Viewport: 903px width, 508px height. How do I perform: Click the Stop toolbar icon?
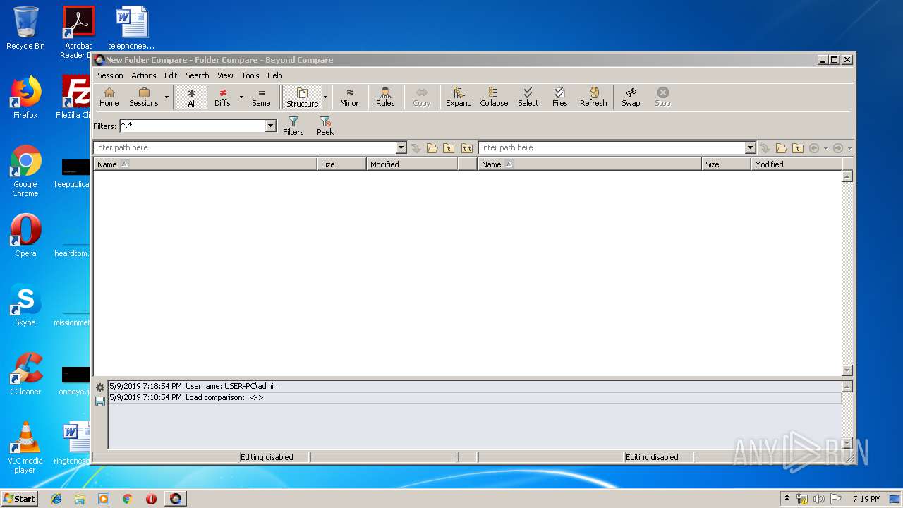(x=662, y=97)
